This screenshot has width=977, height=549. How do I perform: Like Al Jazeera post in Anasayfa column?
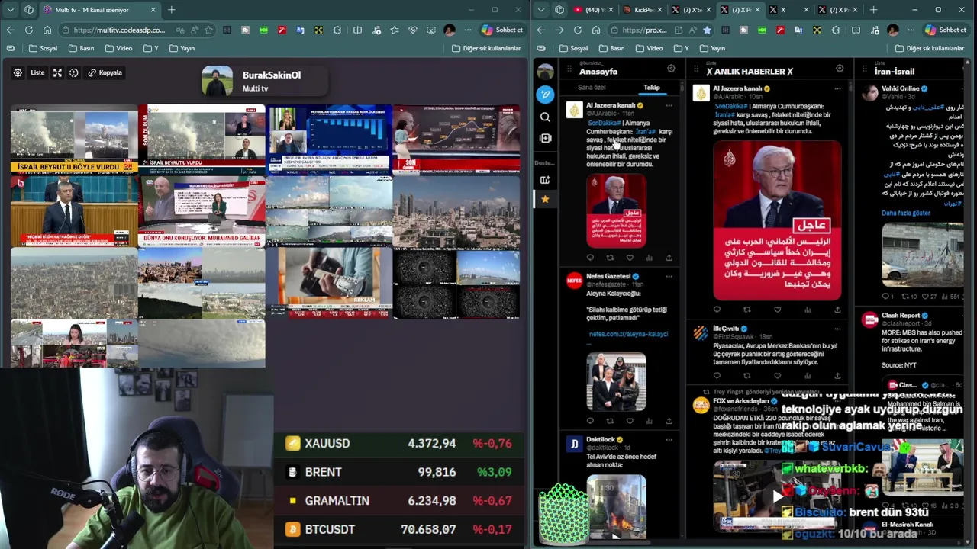(x=630, y=258)
